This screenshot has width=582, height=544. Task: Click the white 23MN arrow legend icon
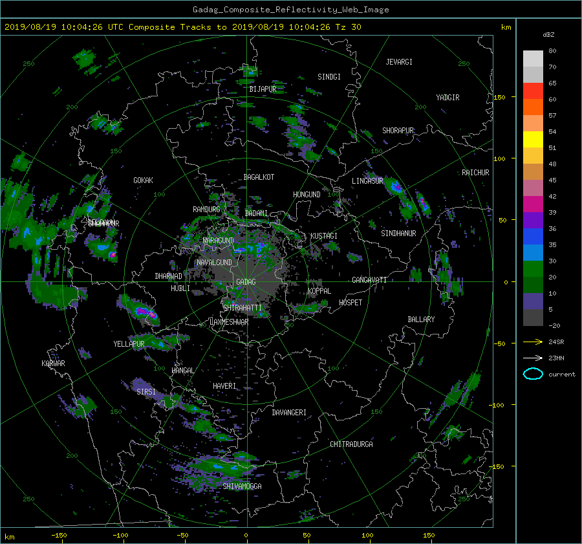pos(533,358)
